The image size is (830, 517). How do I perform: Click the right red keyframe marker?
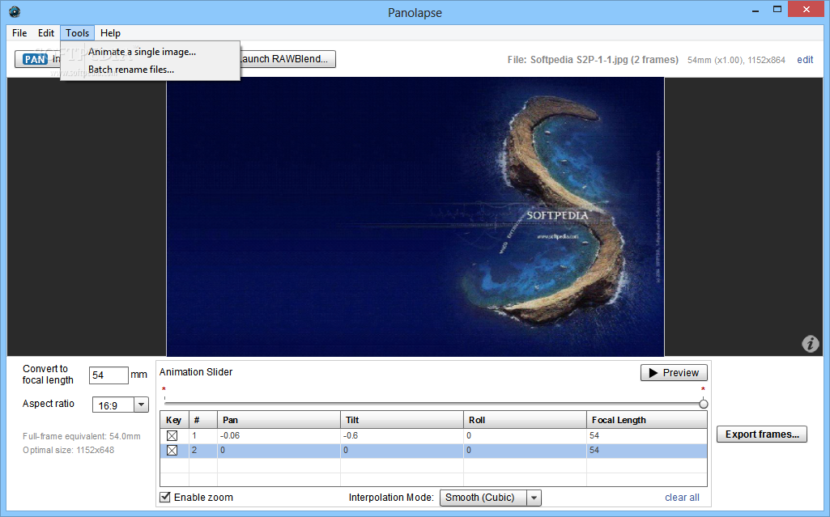(703, 389)
